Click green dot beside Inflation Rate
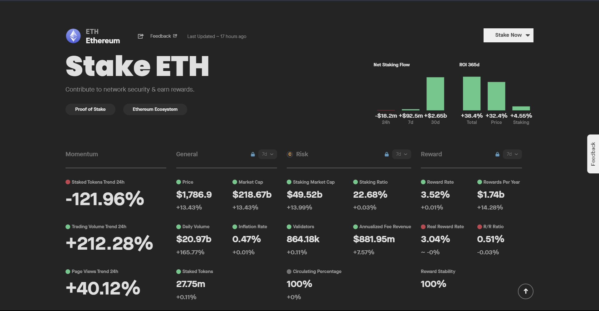Screen dimensions: 599x311 point(235,227)
